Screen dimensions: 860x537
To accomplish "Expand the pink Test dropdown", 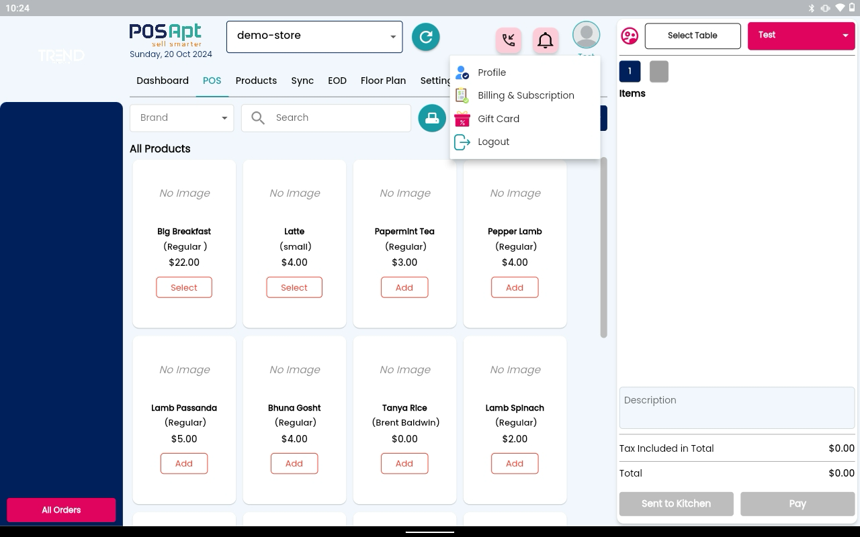I will pyautogui.click(x=801, y=36).
